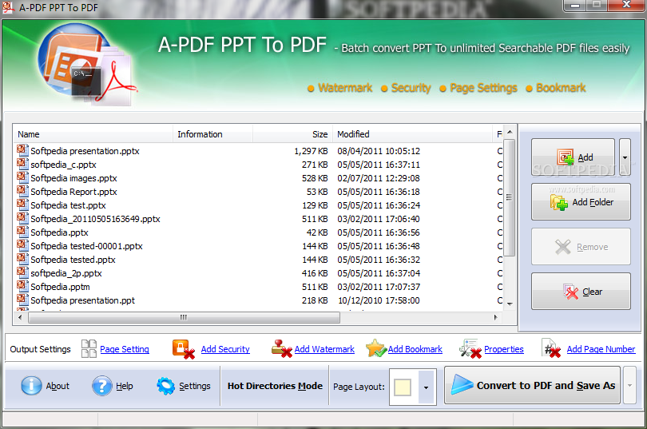Click the Settings gear icon

pyautogui.click(x=166, y=386)
